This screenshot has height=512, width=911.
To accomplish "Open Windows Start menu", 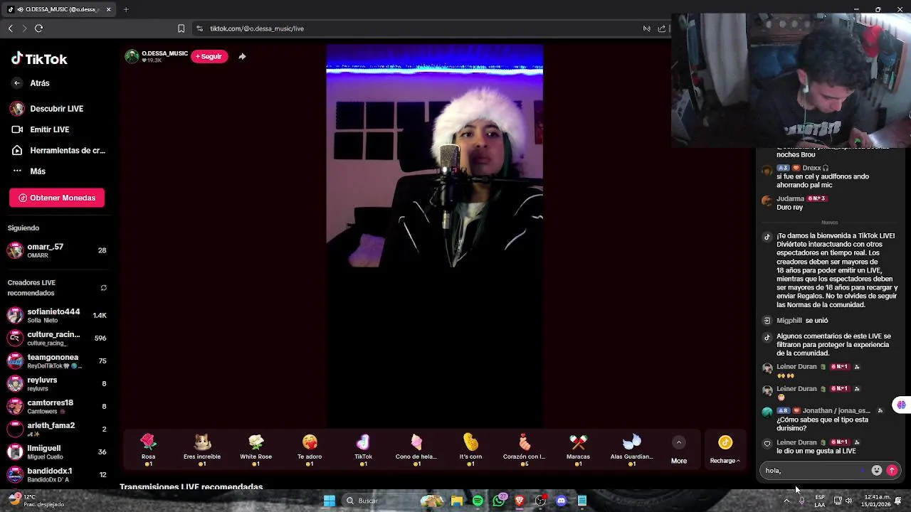I will [x=330, y=501].
